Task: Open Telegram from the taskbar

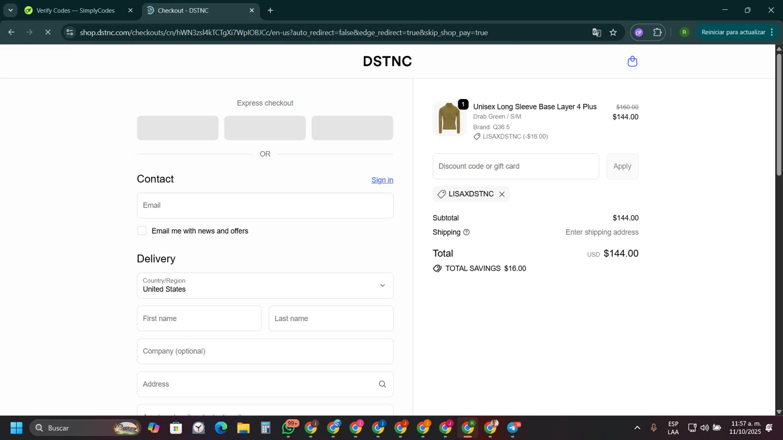Action: 513,428
